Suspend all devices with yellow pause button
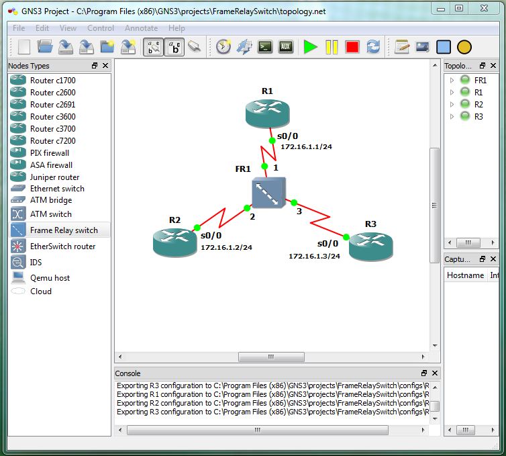This screenshot has width=506, height=456. 332,47
